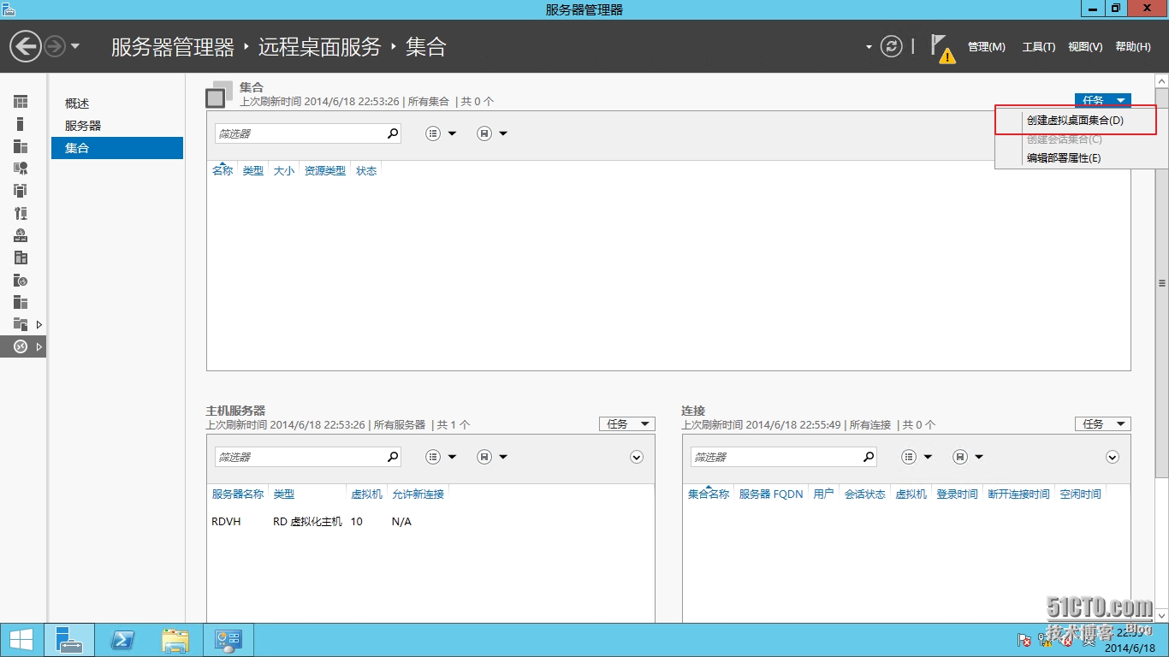Sort connections by the 服务器 FQDN column
This screenshot has width=1169, height=657.
point(771,494)
